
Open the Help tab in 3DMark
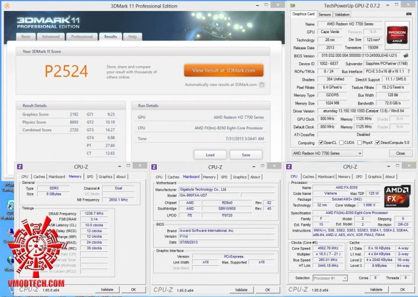[x=132, y=37]
